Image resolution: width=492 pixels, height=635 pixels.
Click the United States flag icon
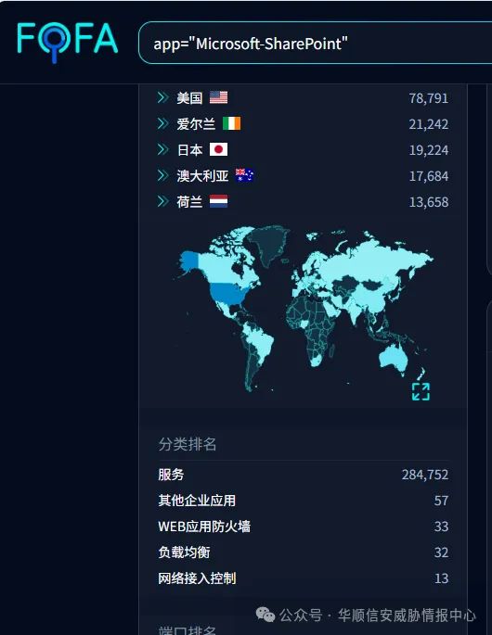point(219,97)
